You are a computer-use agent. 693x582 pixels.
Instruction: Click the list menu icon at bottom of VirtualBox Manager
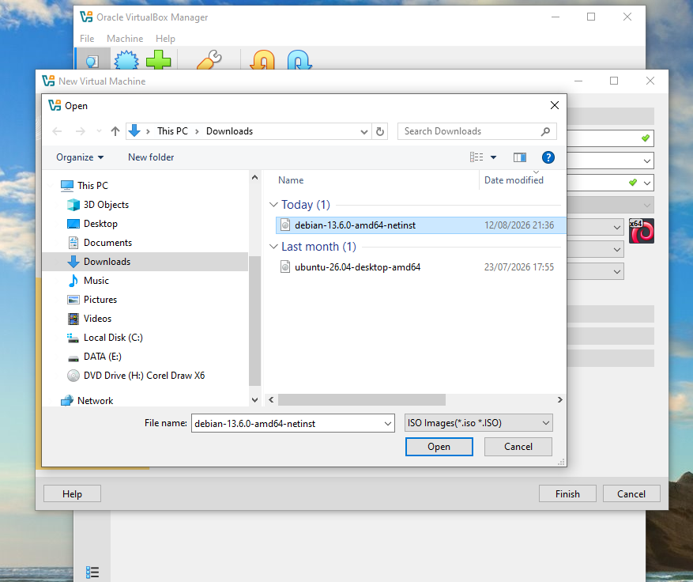[x=92, y=573]
